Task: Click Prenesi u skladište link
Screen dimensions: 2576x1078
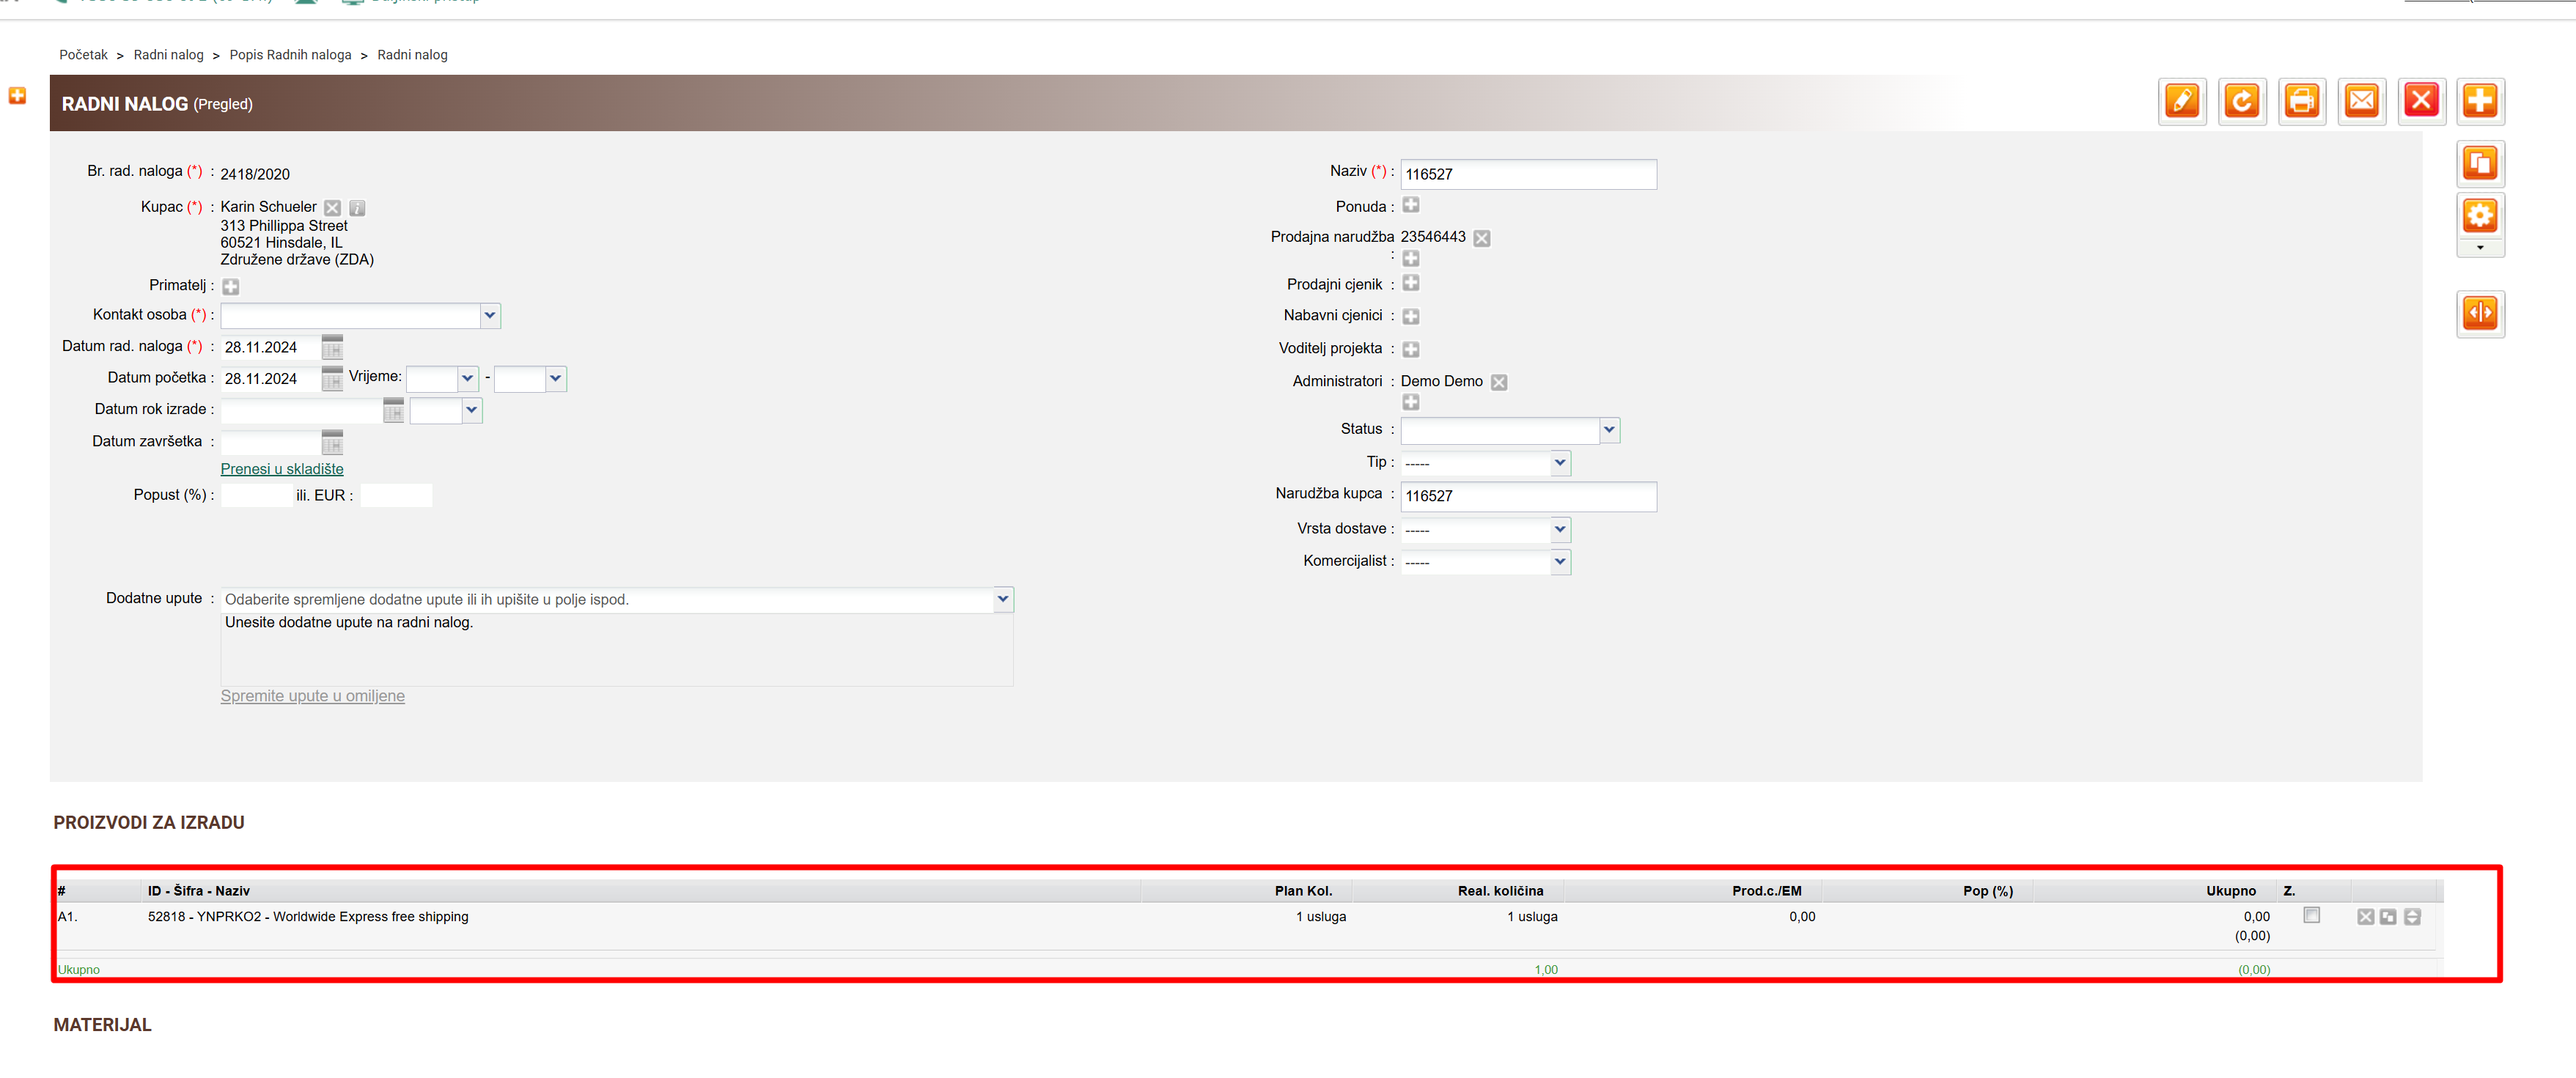Action: [281, 469]
